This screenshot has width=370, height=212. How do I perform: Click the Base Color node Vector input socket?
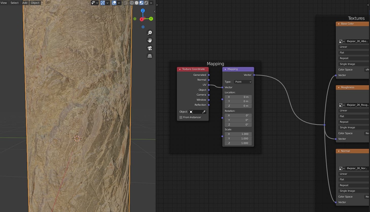pyautogui.click(x=336, y=75)
